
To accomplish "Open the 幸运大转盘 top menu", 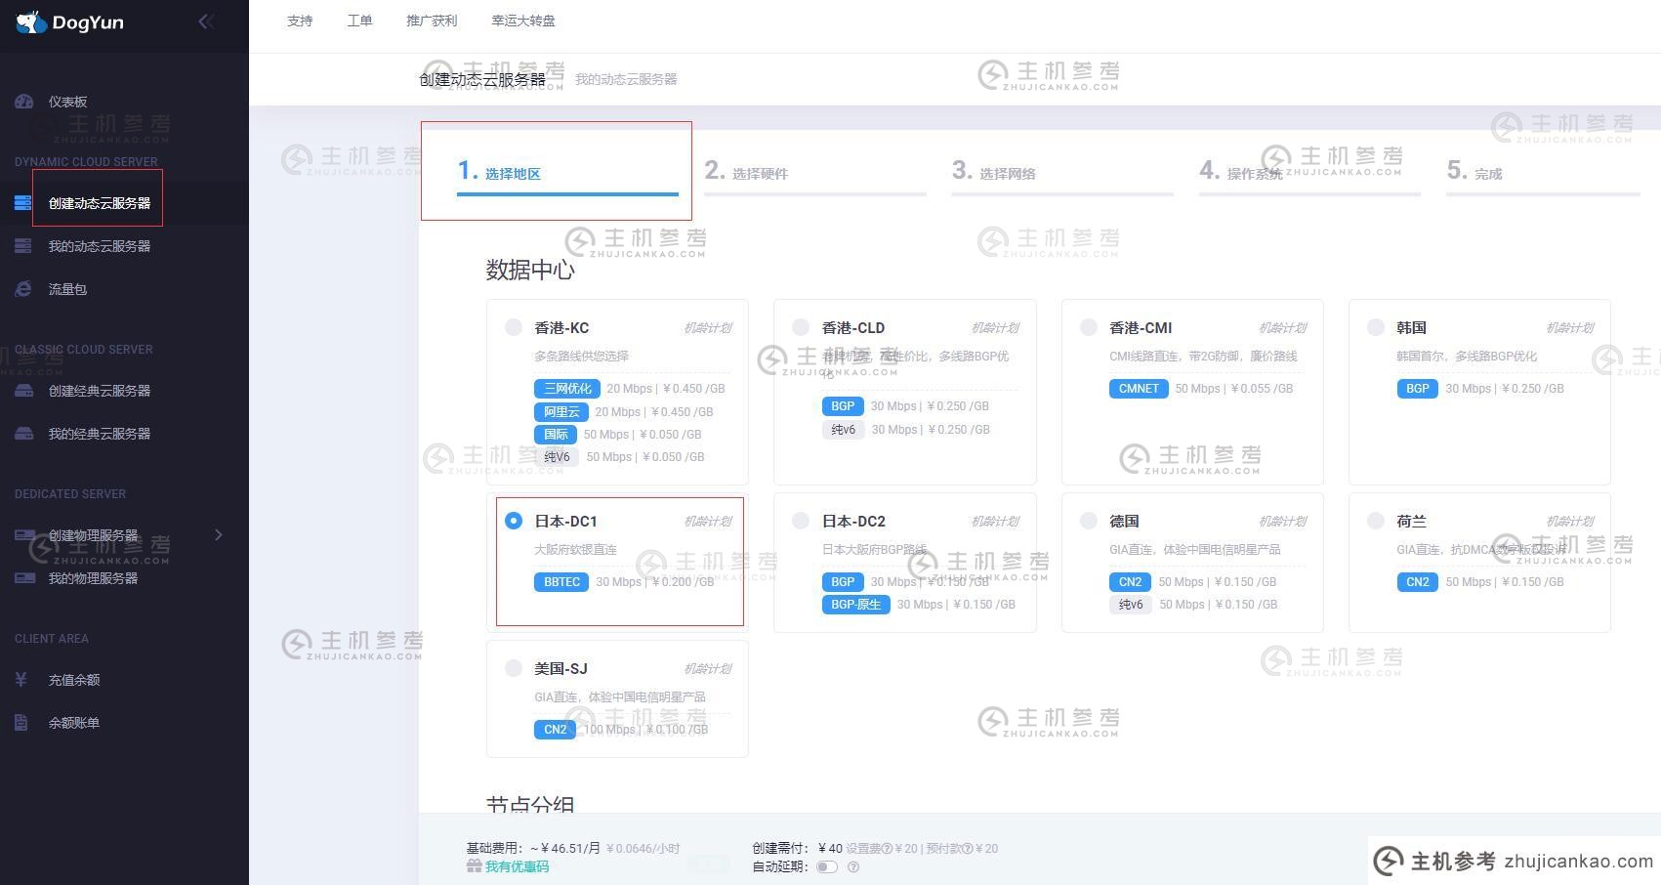I will [x=523, y=21].
